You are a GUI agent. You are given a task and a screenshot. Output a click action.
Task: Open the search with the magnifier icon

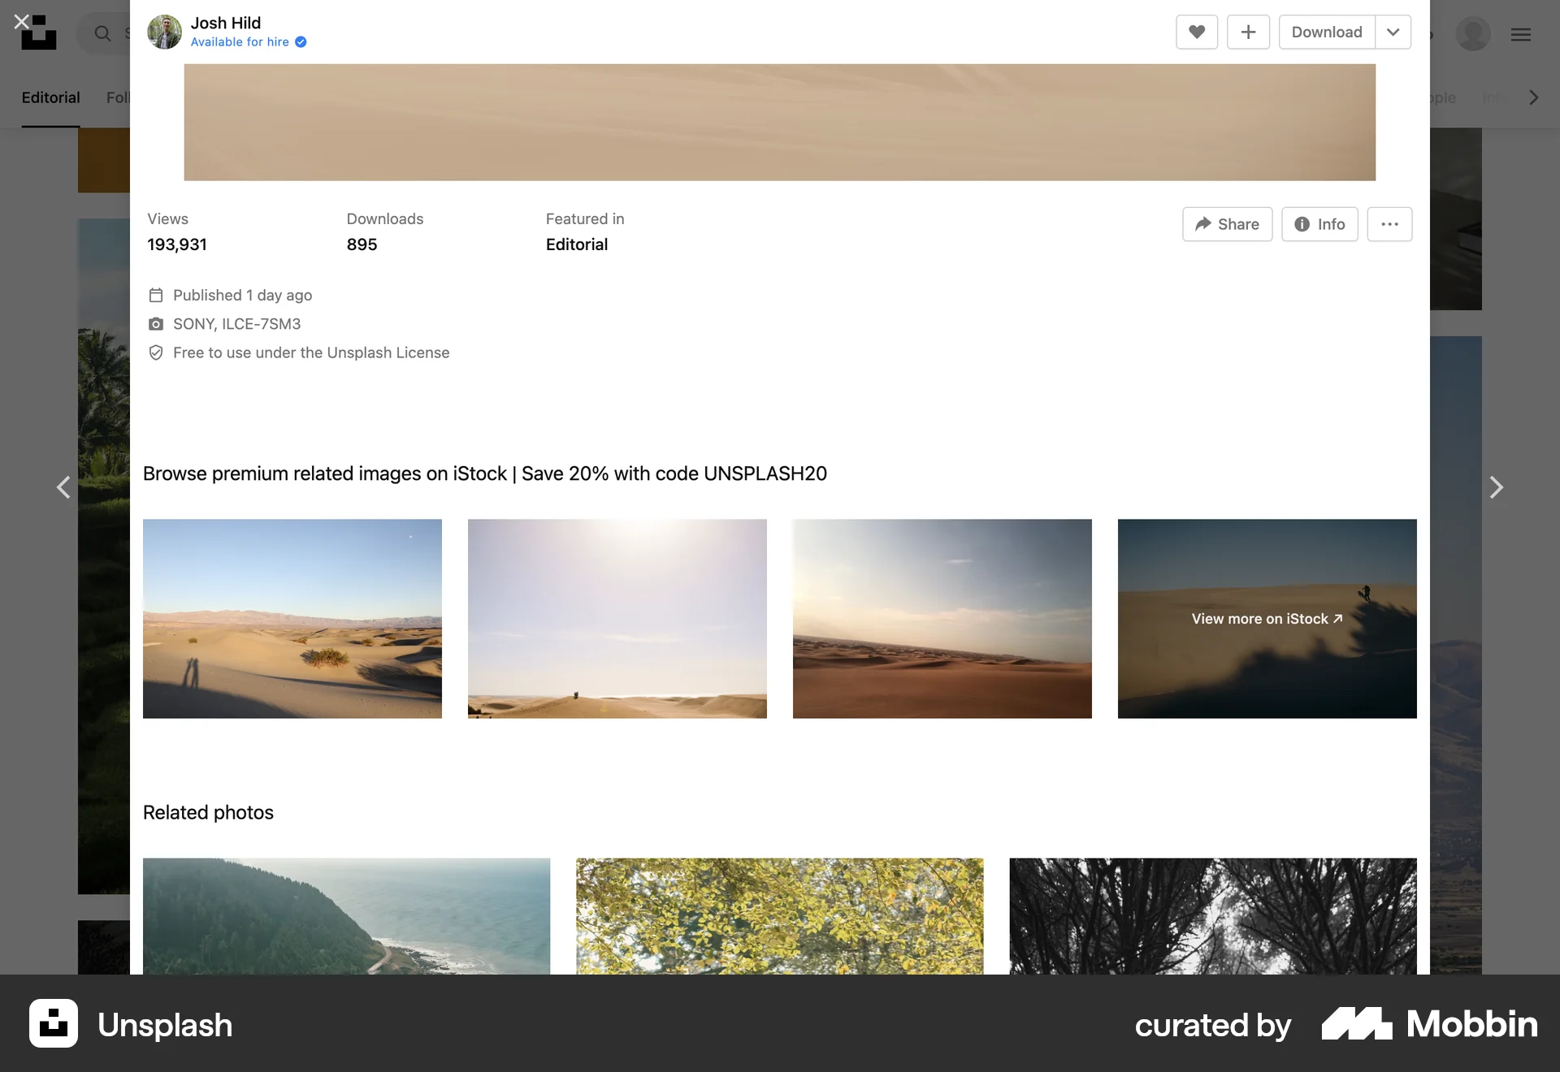tap(102, 33)
